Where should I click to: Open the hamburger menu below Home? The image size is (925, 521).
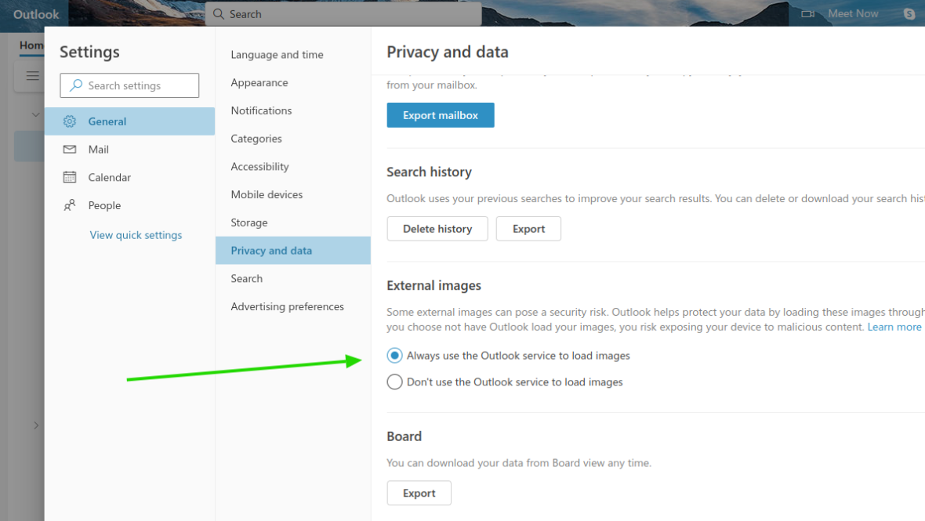click(32, 75)
